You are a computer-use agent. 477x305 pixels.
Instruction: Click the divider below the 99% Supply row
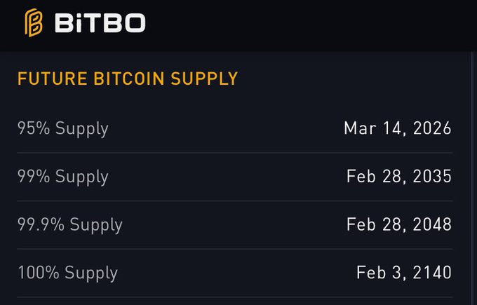tap(235, 201)
